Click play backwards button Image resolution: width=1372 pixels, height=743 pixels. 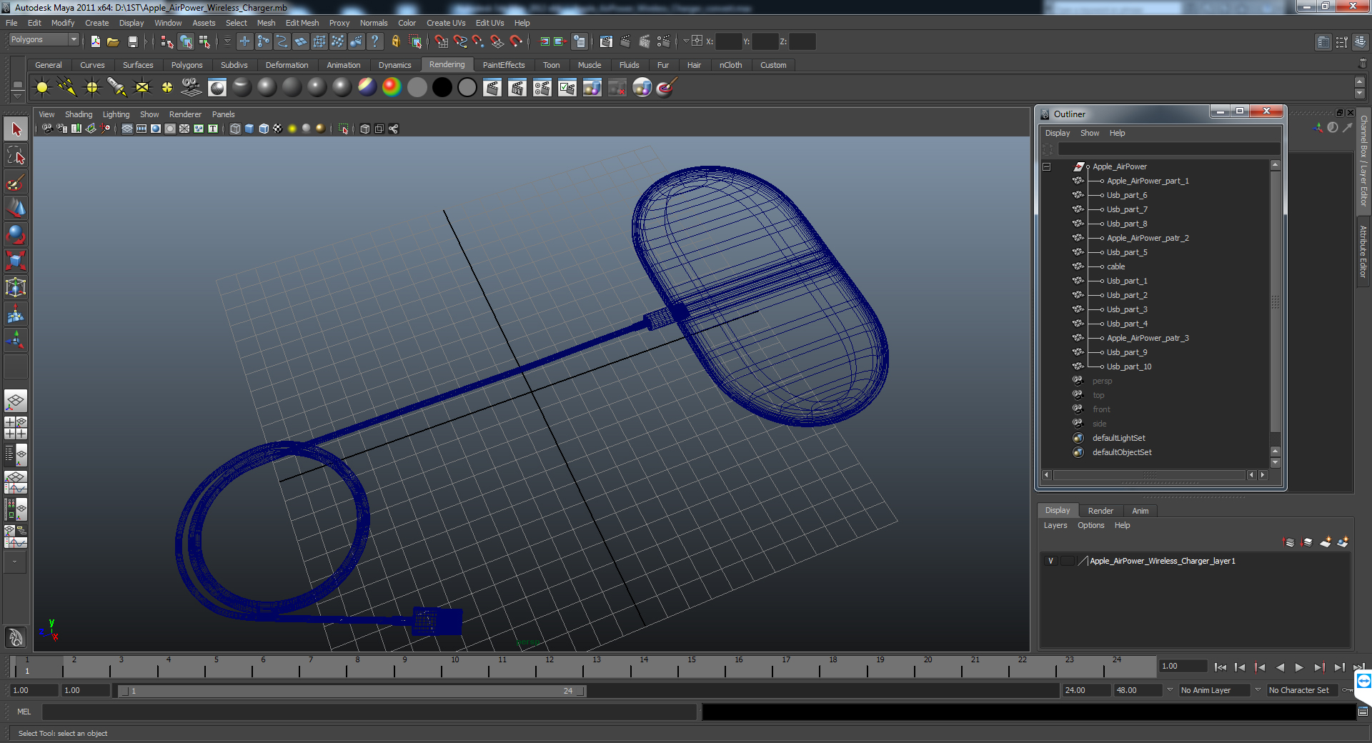(1280, 667)
